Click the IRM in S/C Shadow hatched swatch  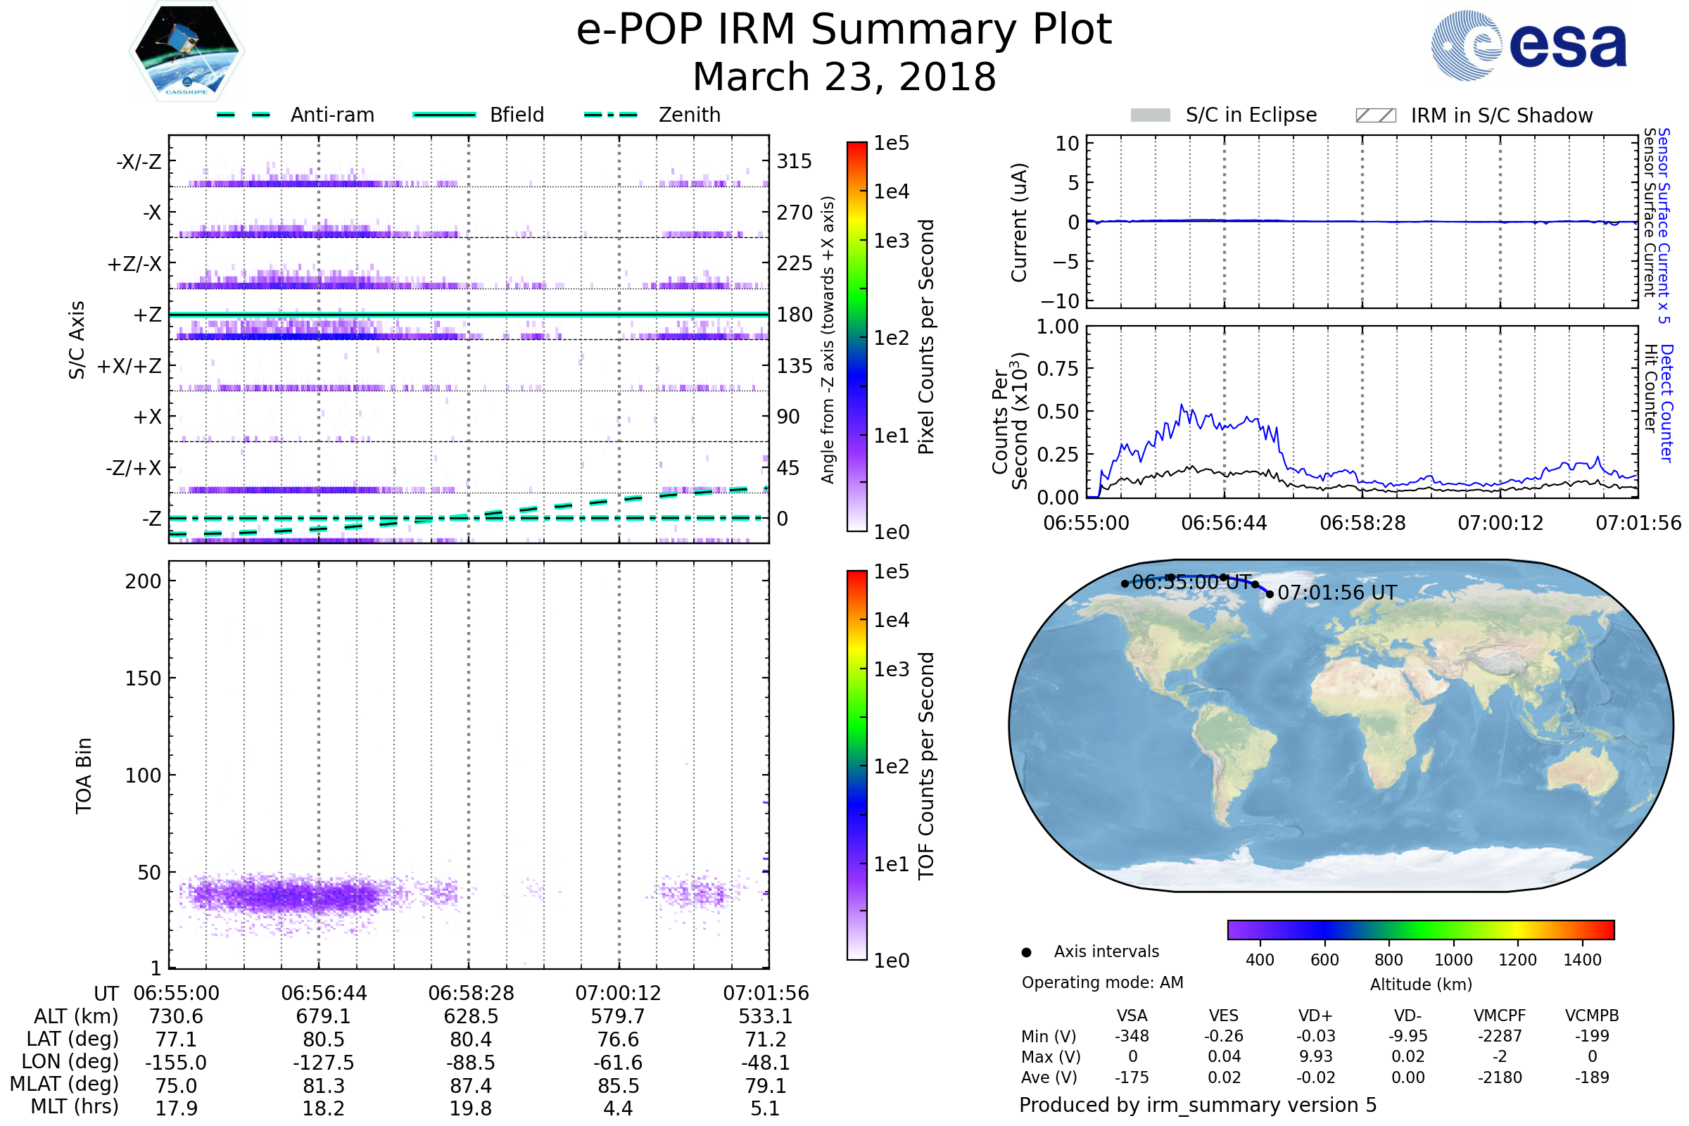(x=1375, y=115)
